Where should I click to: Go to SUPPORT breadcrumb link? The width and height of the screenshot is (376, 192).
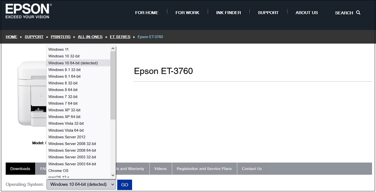click(x=34, y=37)
